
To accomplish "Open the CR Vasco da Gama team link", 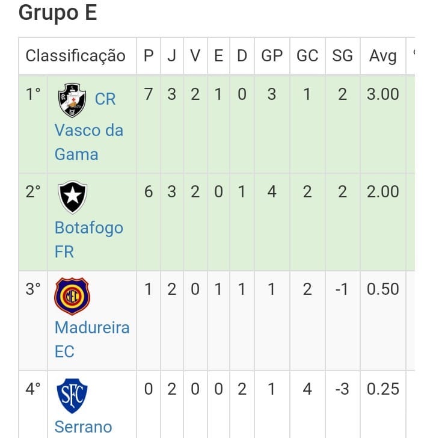I will click(x=88, y=130).
